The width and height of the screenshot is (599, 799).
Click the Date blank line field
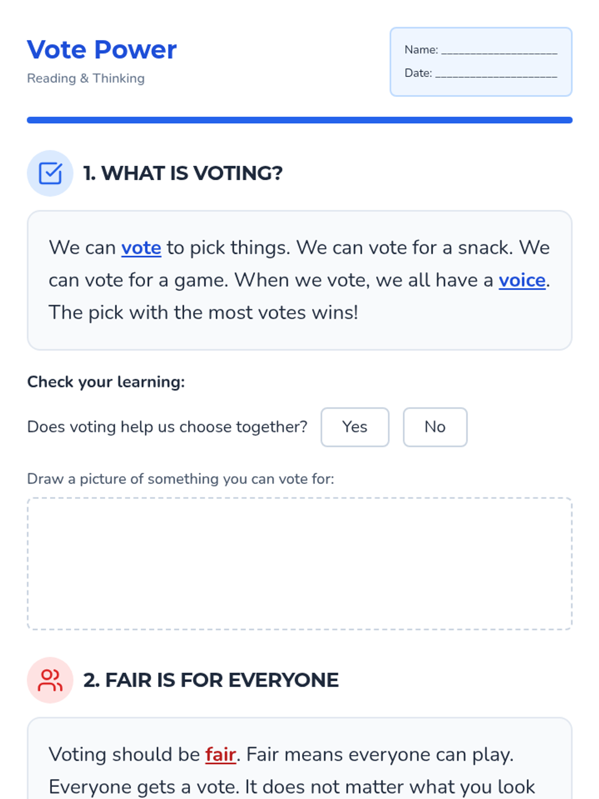point(496,74)
